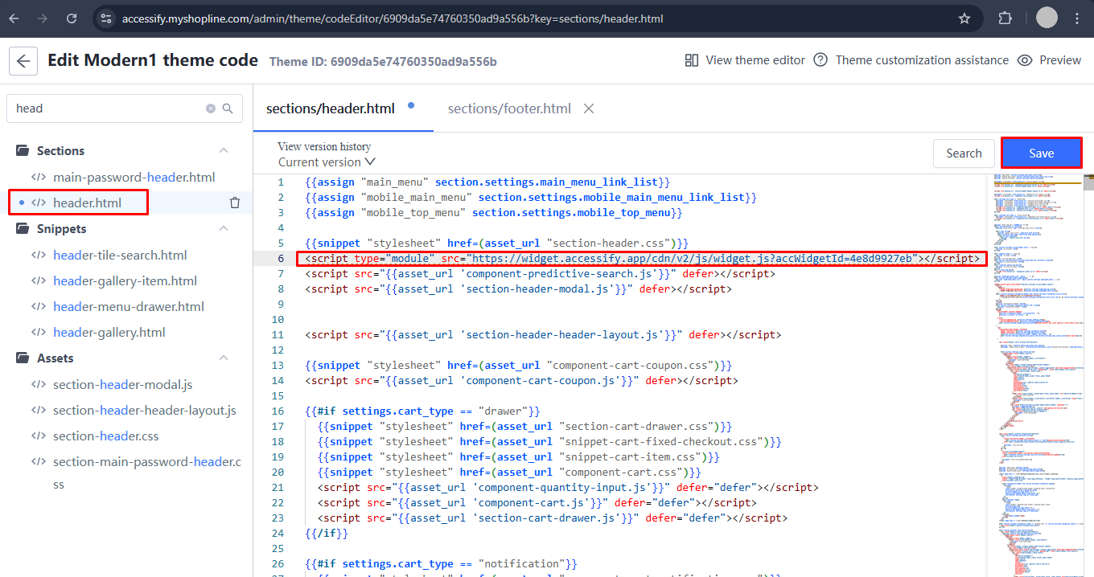Open the Preview eye icon

tap(1023, 59)
